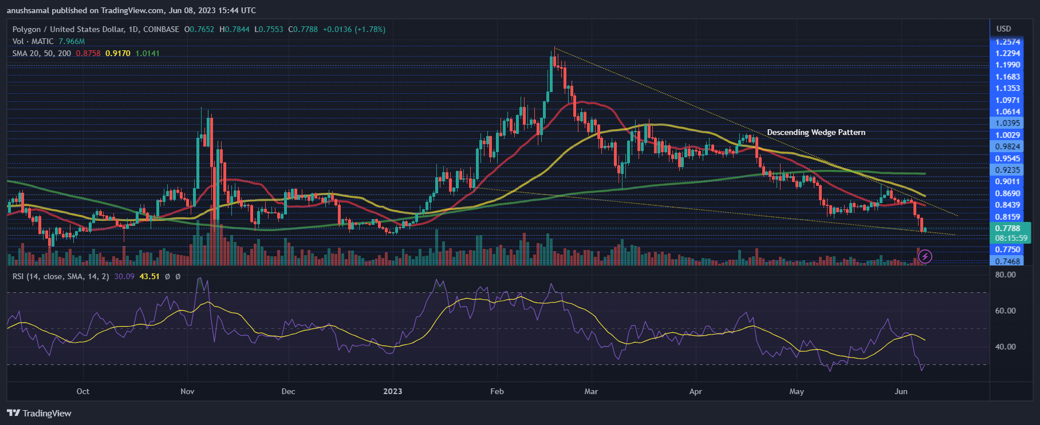
Task: Click the yellow SMA 50 value 0.9170
Action: tap(118, 53)
